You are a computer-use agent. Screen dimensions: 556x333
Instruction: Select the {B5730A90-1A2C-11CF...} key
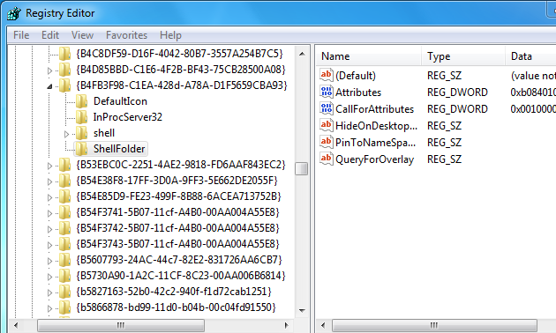click(181, 276)
